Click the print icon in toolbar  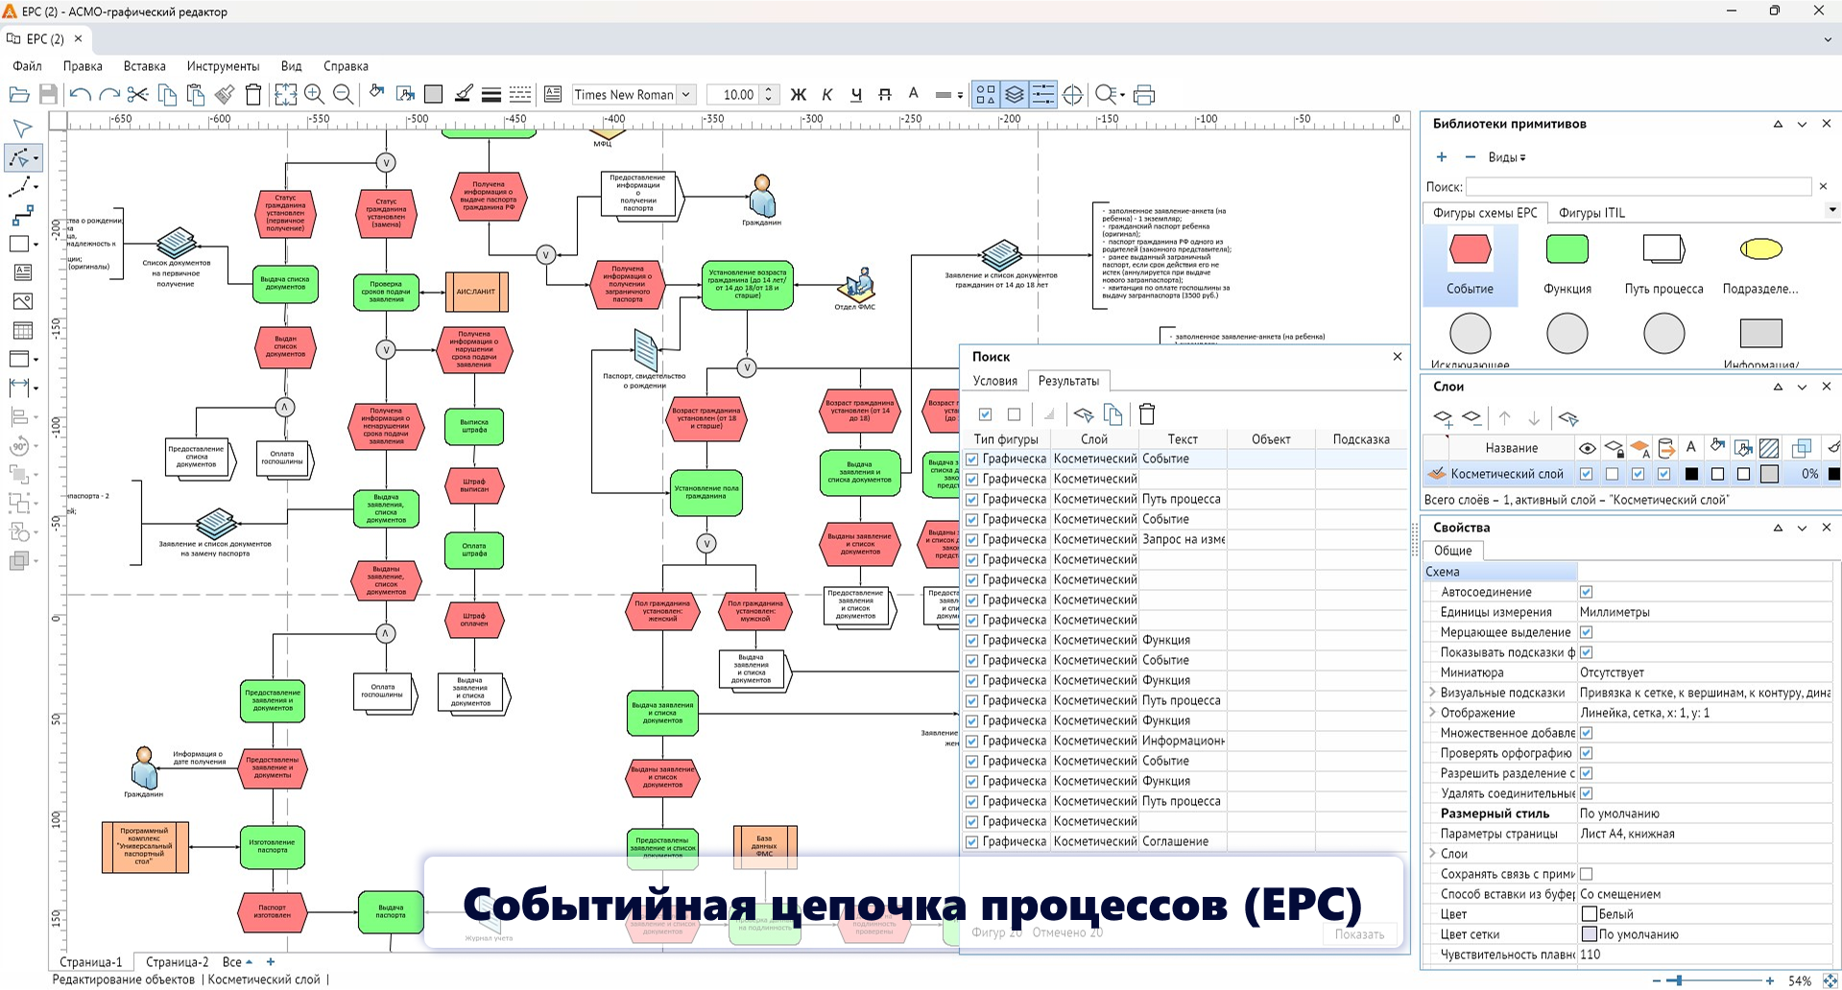[1144, 94]
